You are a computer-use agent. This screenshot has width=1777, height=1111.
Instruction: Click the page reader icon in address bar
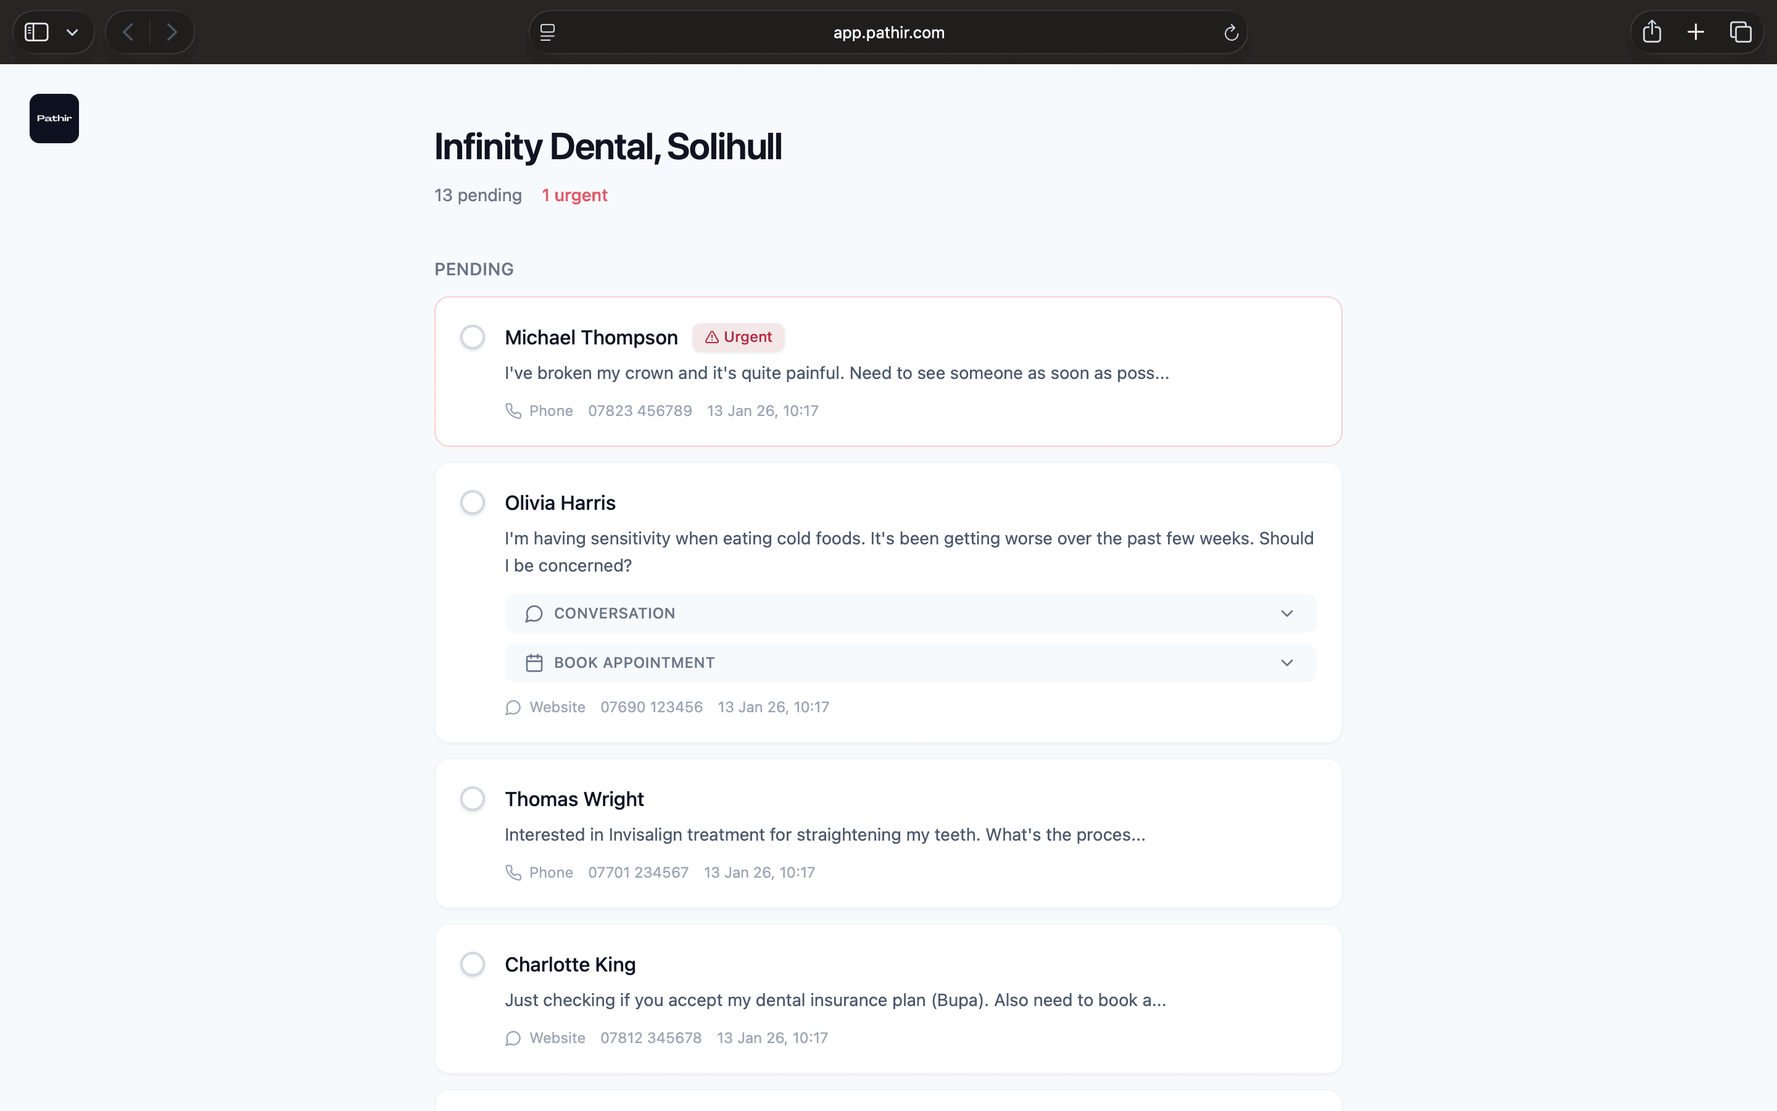[548, 32]
